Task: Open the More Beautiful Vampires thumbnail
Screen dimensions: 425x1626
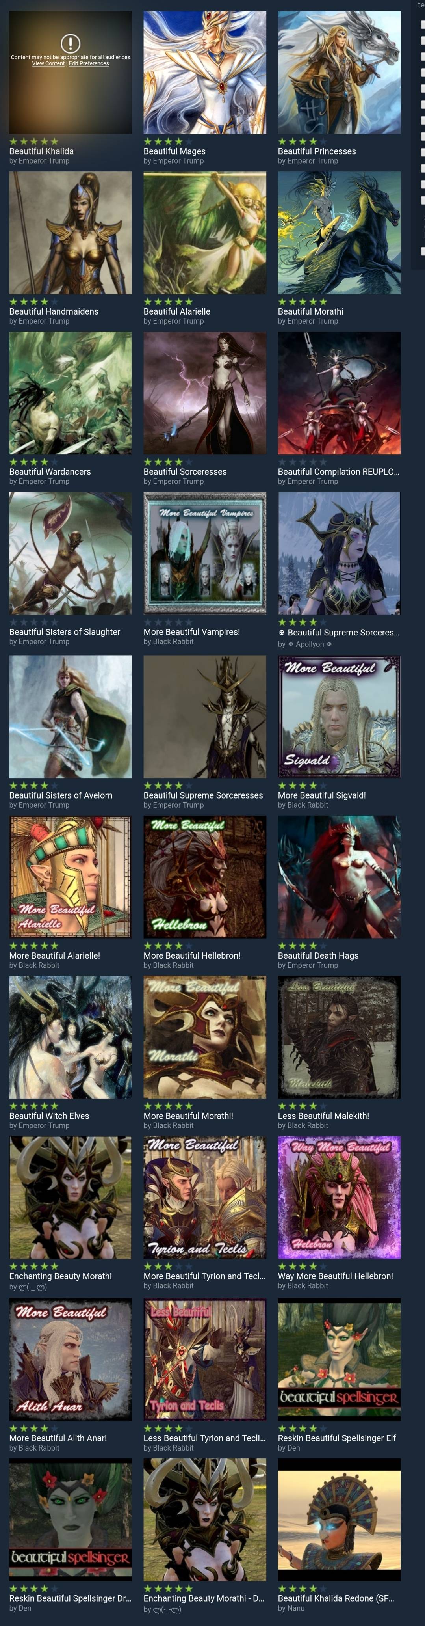Action: pyautogui.click(x=205, y=553)
